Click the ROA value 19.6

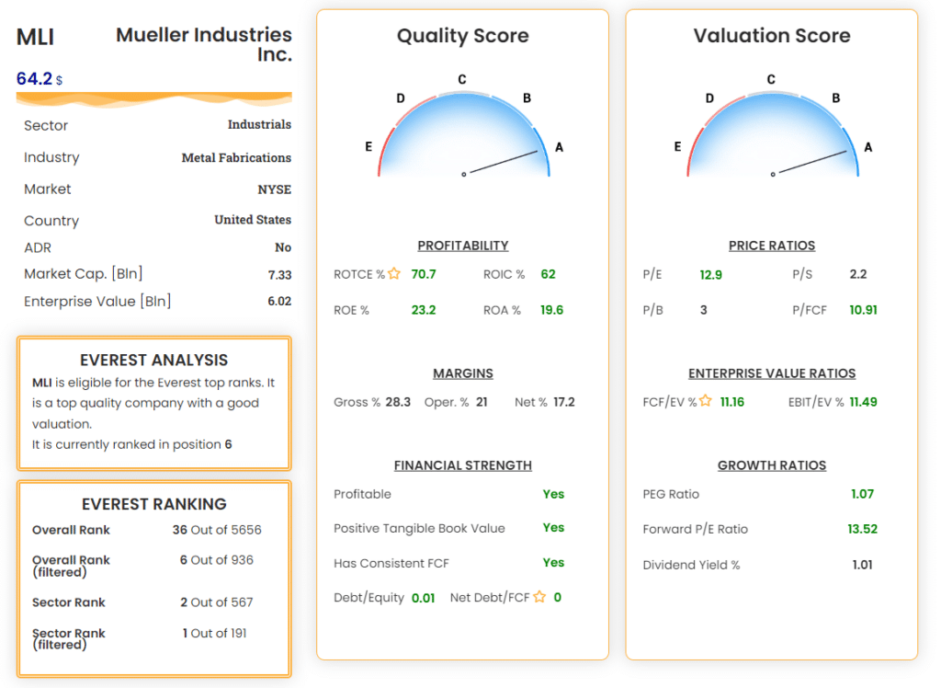pyautogui.click(x=551, y=310)
